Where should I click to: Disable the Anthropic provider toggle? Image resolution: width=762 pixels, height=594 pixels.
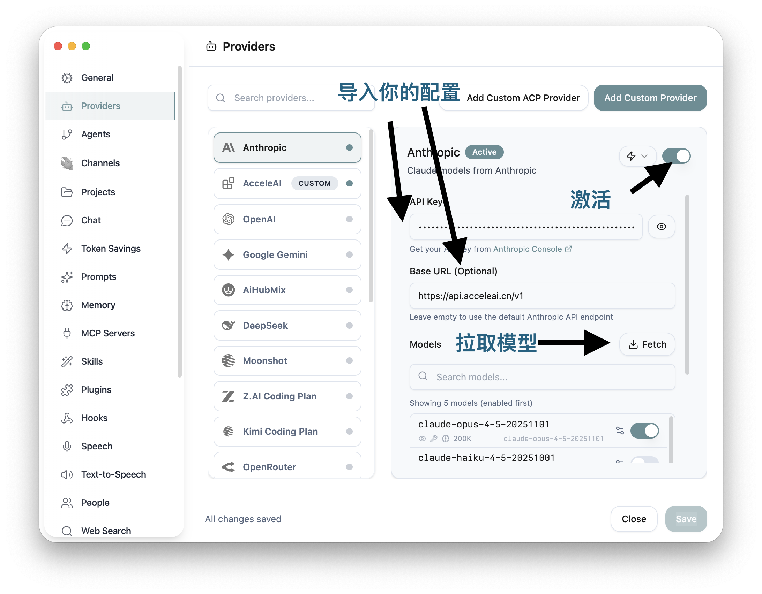point(676,156)
